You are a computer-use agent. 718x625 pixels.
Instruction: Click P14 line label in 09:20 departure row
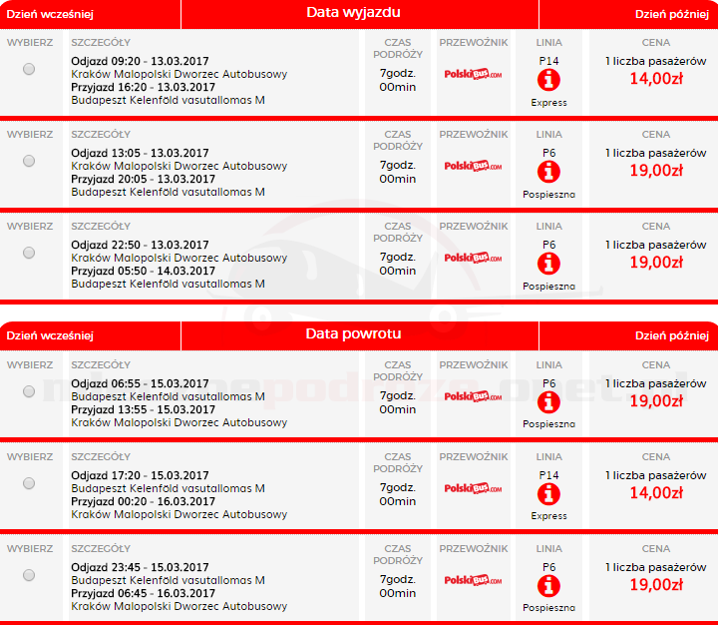[548, 61]
